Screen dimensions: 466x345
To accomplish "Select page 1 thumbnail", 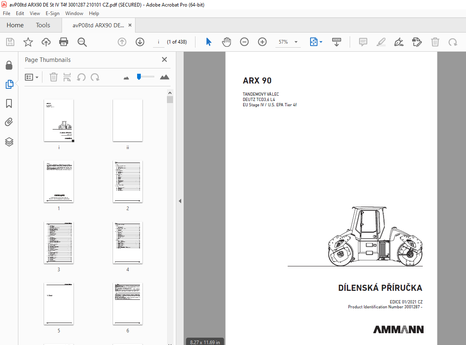I will pyautogui.click(x=59, y=182).
